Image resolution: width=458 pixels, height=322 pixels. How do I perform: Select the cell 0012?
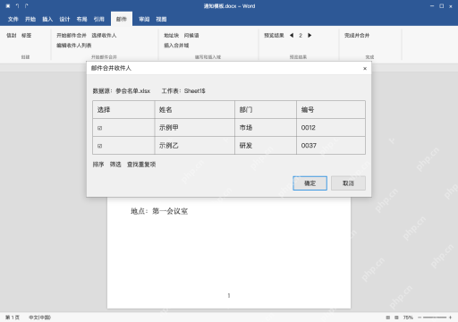point(331,128)
